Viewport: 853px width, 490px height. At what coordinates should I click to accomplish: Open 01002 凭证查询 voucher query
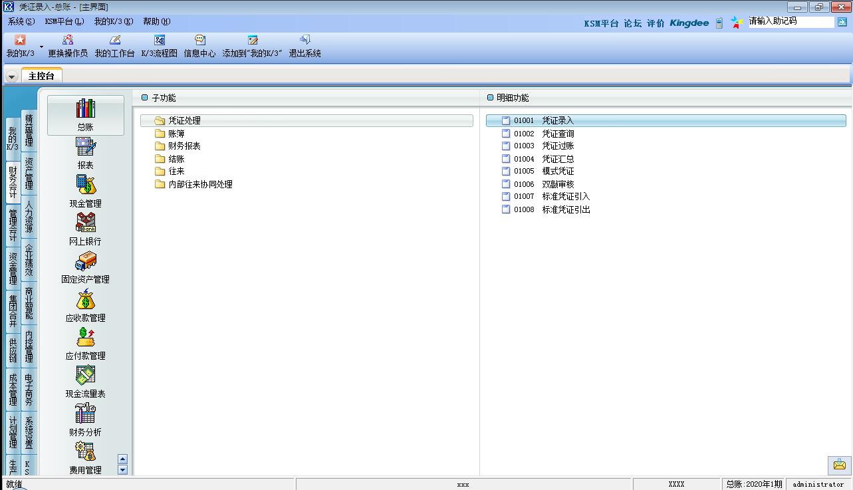pyautogui.click(x=557, y=134)
